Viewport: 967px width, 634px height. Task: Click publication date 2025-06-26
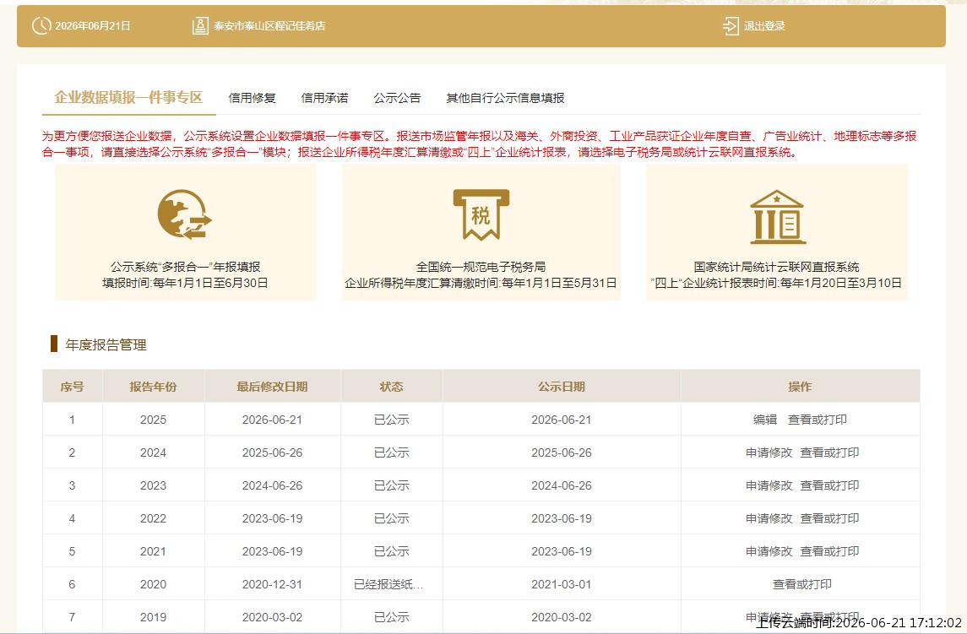(x=562, y=452)
